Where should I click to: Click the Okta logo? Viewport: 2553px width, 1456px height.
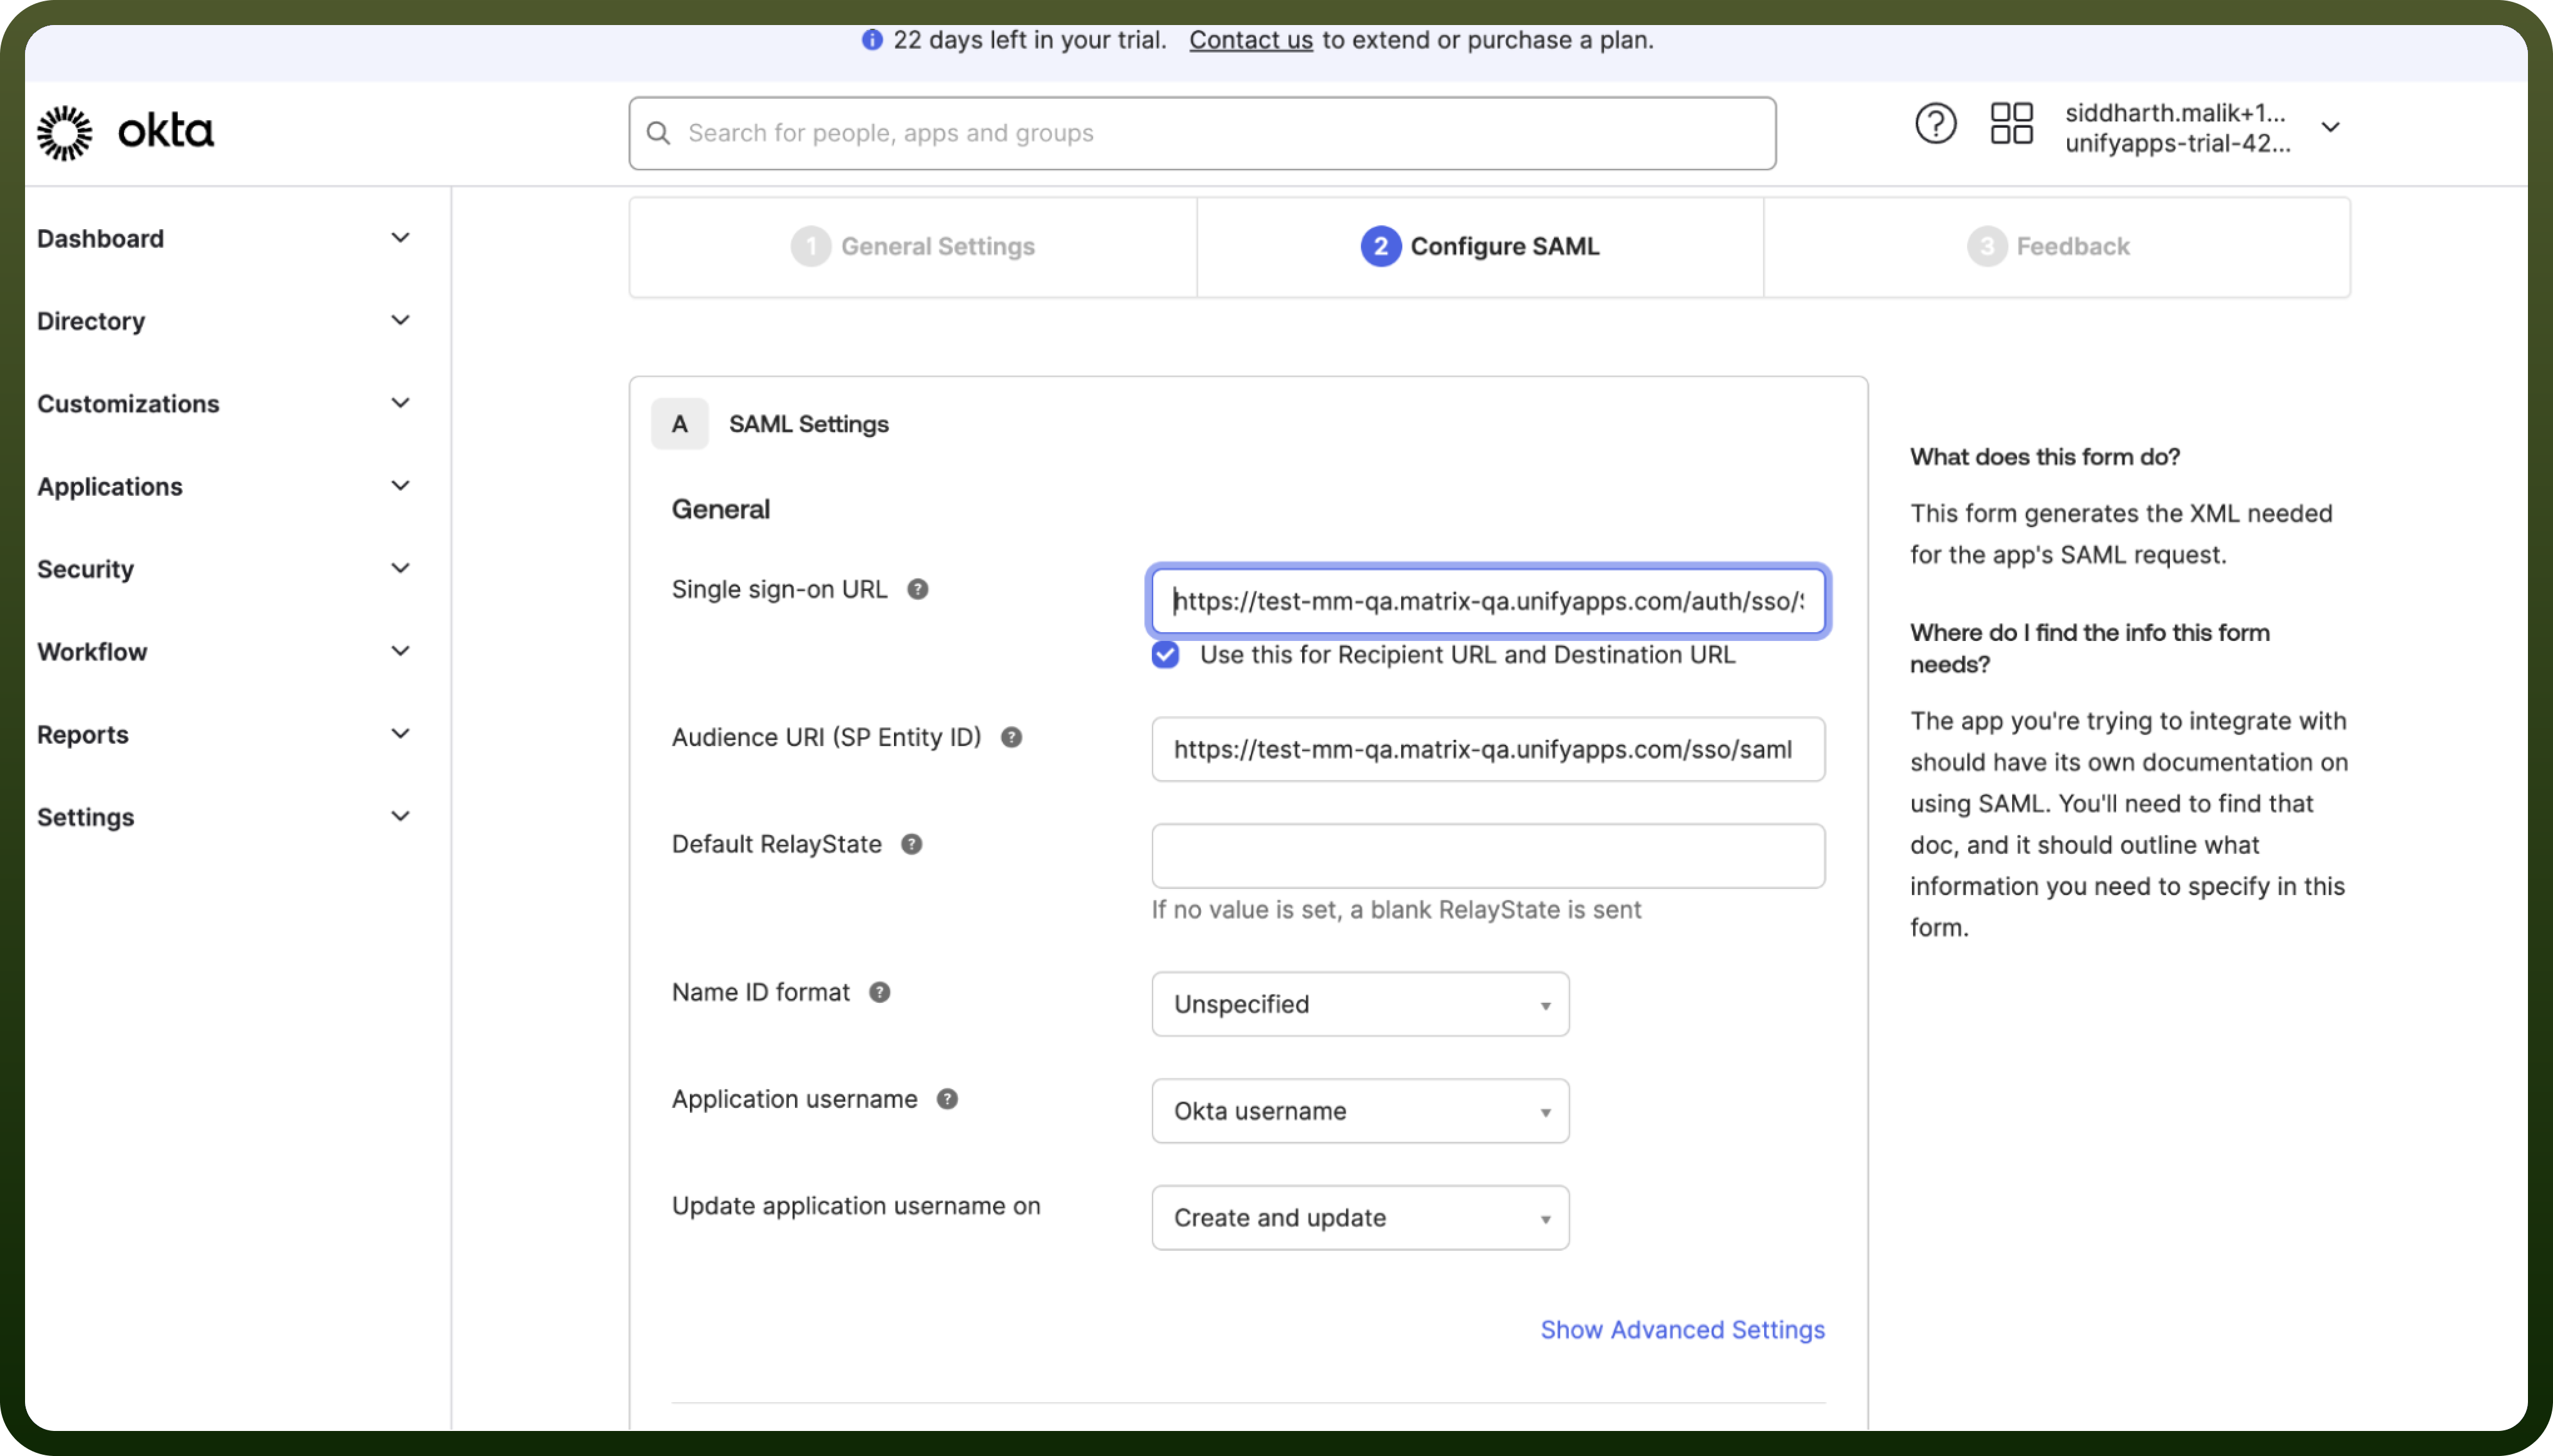pos(125,132)
